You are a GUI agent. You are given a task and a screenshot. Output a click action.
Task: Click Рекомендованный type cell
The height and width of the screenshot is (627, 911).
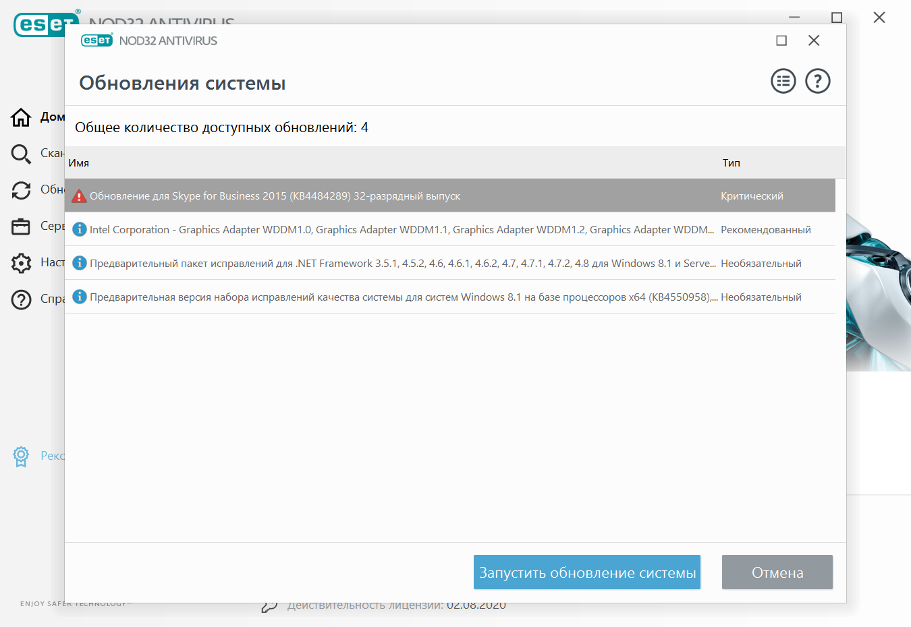766,230
